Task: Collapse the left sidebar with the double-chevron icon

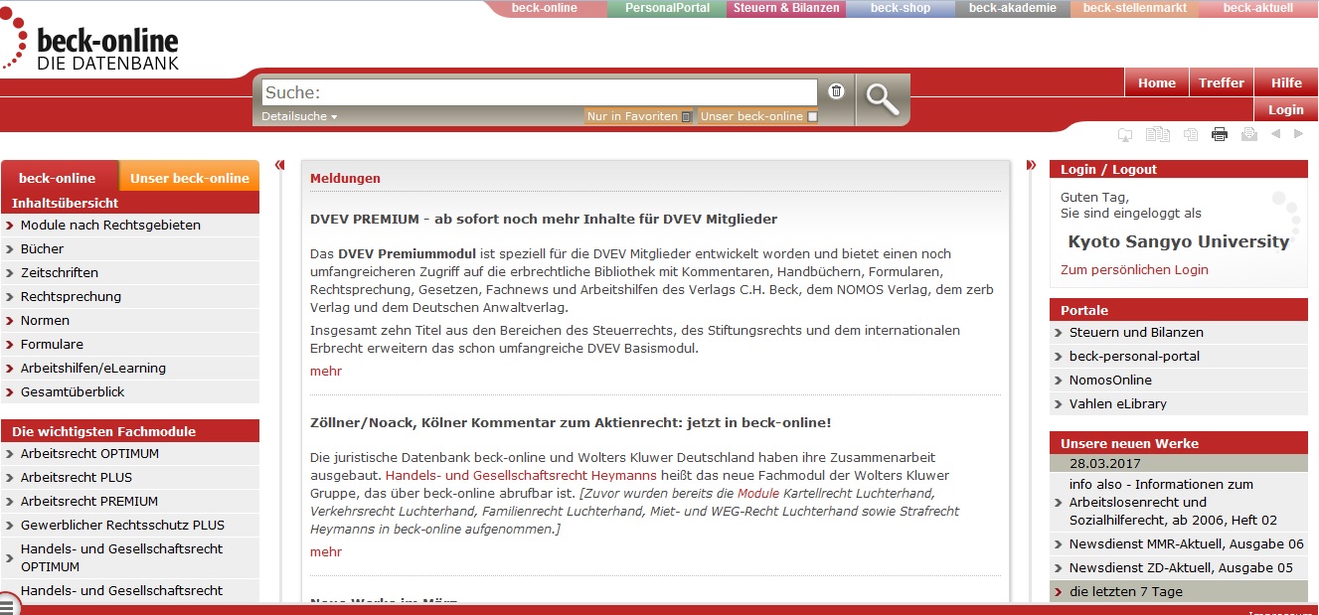Action: 279,165
